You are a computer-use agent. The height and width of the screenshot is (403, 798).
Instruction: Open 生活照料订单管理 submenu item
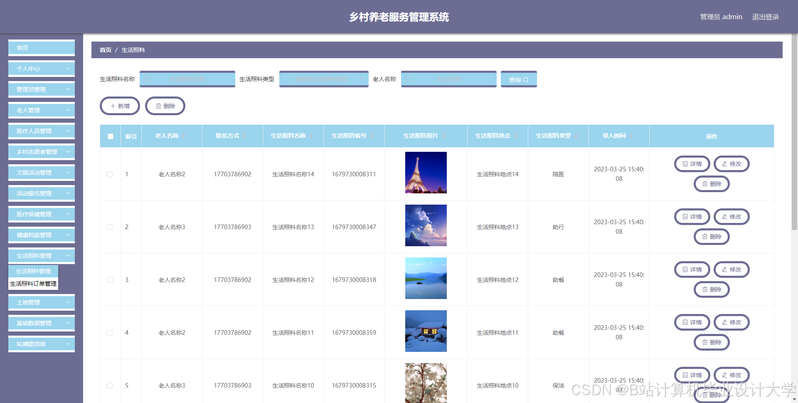pyautogui.click(x=33, y=284)
